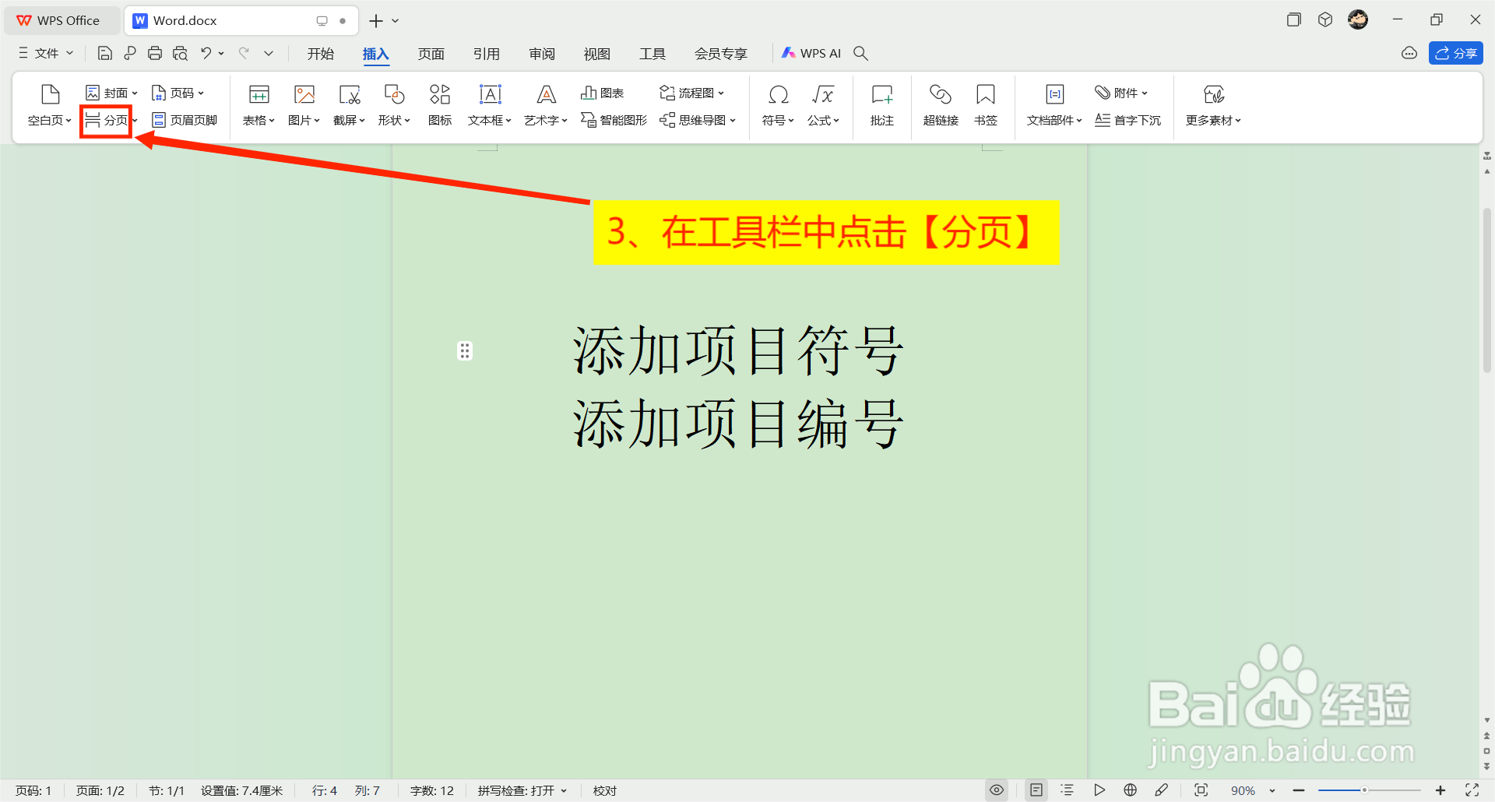
Task: Insert a picture with 图片 icon
Action: click(x=304, y=95)
